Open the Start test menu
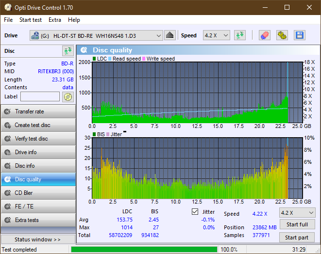The image size is (321, 254). pos(31,20)
